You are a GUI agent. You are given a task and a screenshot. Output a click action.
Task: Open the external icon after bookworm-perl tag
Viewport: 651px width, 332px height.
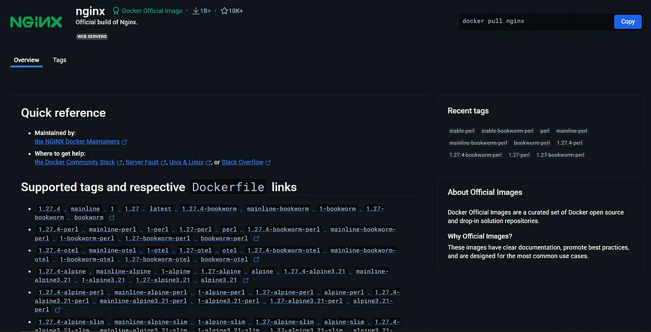(x=256, y=238)
